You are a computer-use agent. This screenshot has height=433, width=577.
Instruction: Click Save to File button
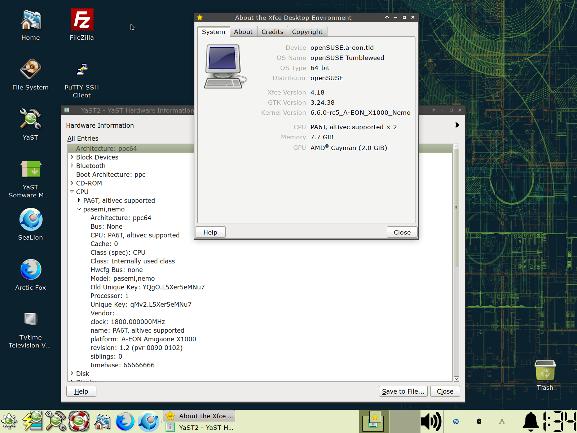[x=403, y=391]
